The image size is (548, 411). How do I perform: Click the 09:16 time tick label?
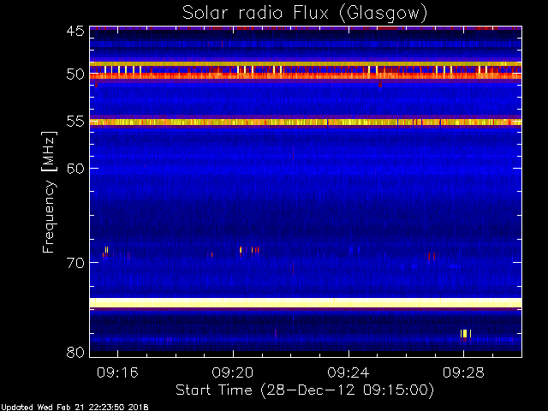tap(117, 372)
